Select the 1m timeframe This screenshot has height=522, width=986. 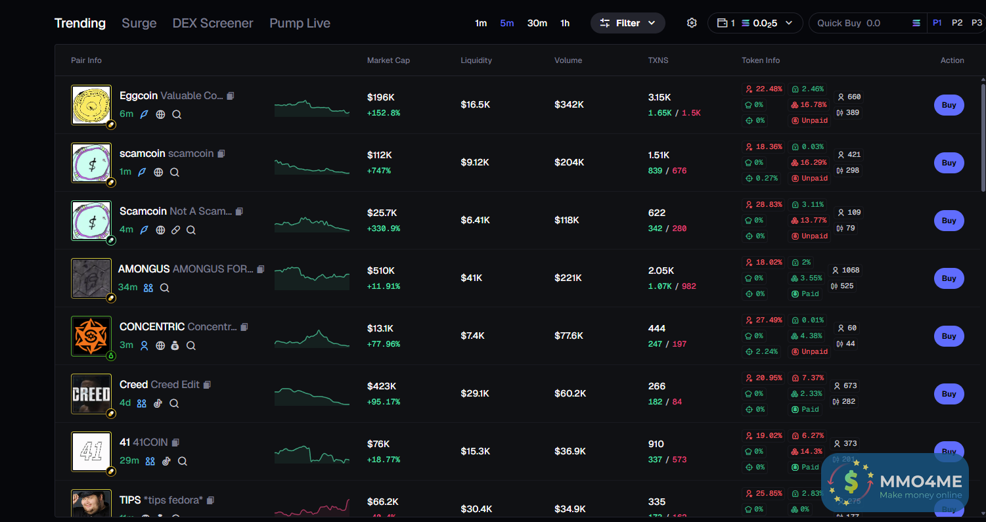pyautogui.click(x=481, y=23)
